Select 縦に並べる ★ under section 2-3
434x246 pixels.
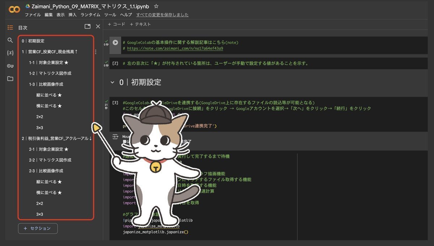tap(49, 182)
